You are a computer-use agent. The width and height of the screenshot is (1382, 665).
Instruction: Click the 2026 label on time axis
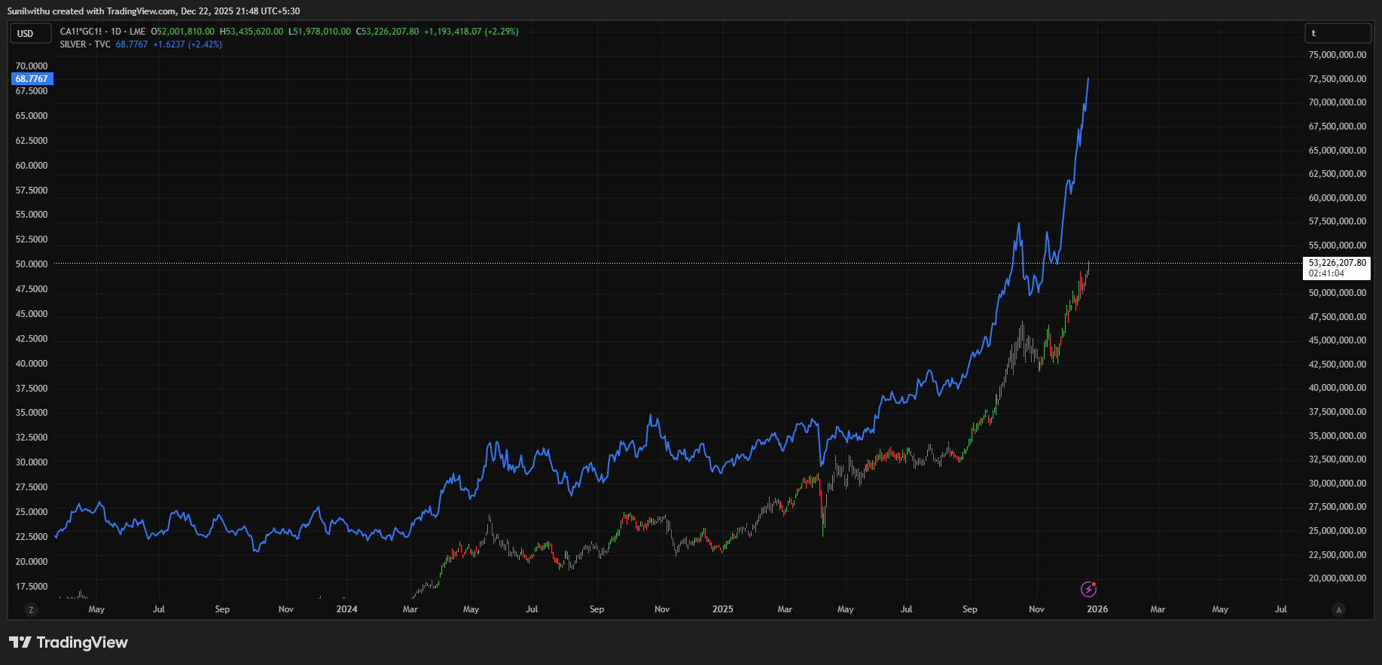point(1097,609)
